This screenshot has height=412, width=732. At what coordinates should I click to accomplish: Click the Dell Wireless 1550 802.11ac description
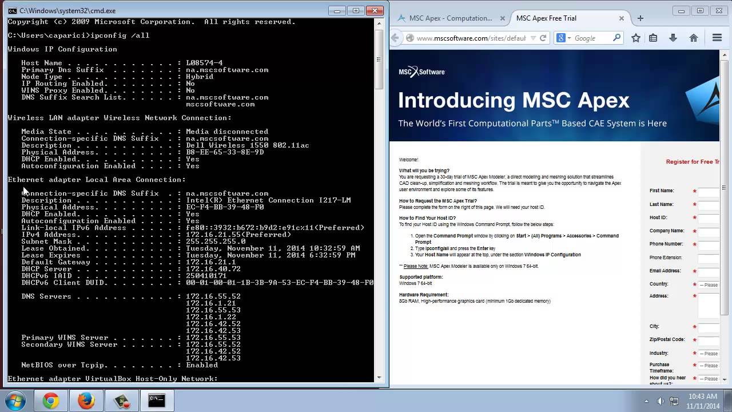click(x=248, y=145)
